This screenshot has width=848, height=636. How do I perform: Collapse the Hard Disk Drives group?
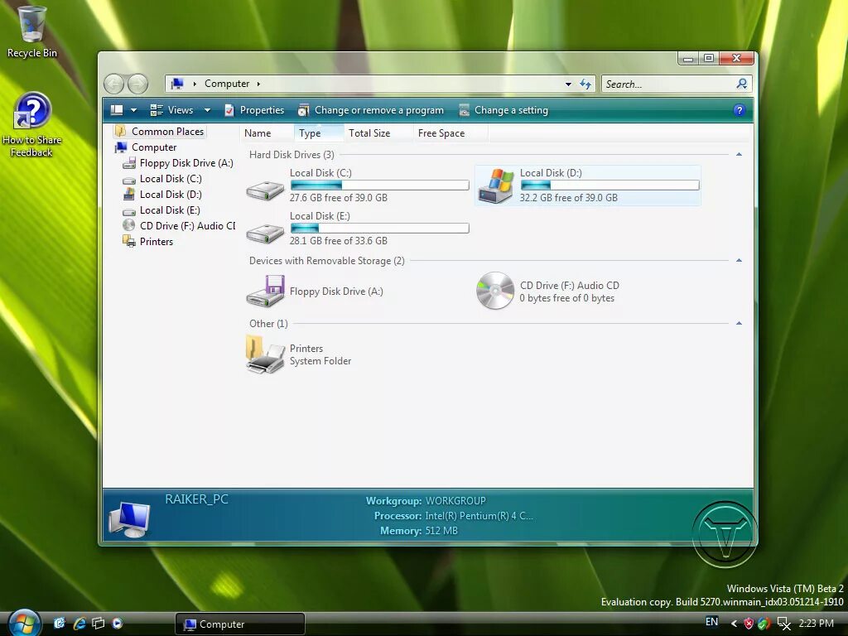pos(739,155)
